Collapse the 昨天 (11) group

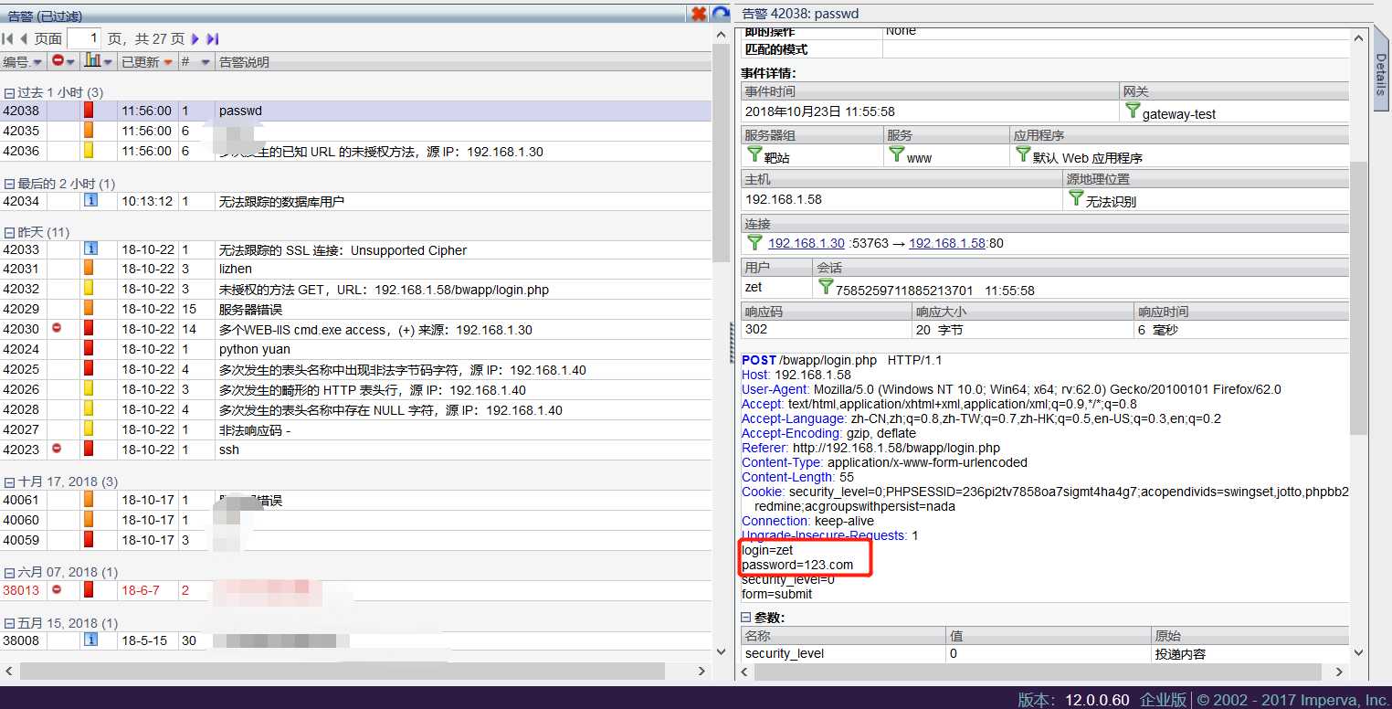[9, 233]
